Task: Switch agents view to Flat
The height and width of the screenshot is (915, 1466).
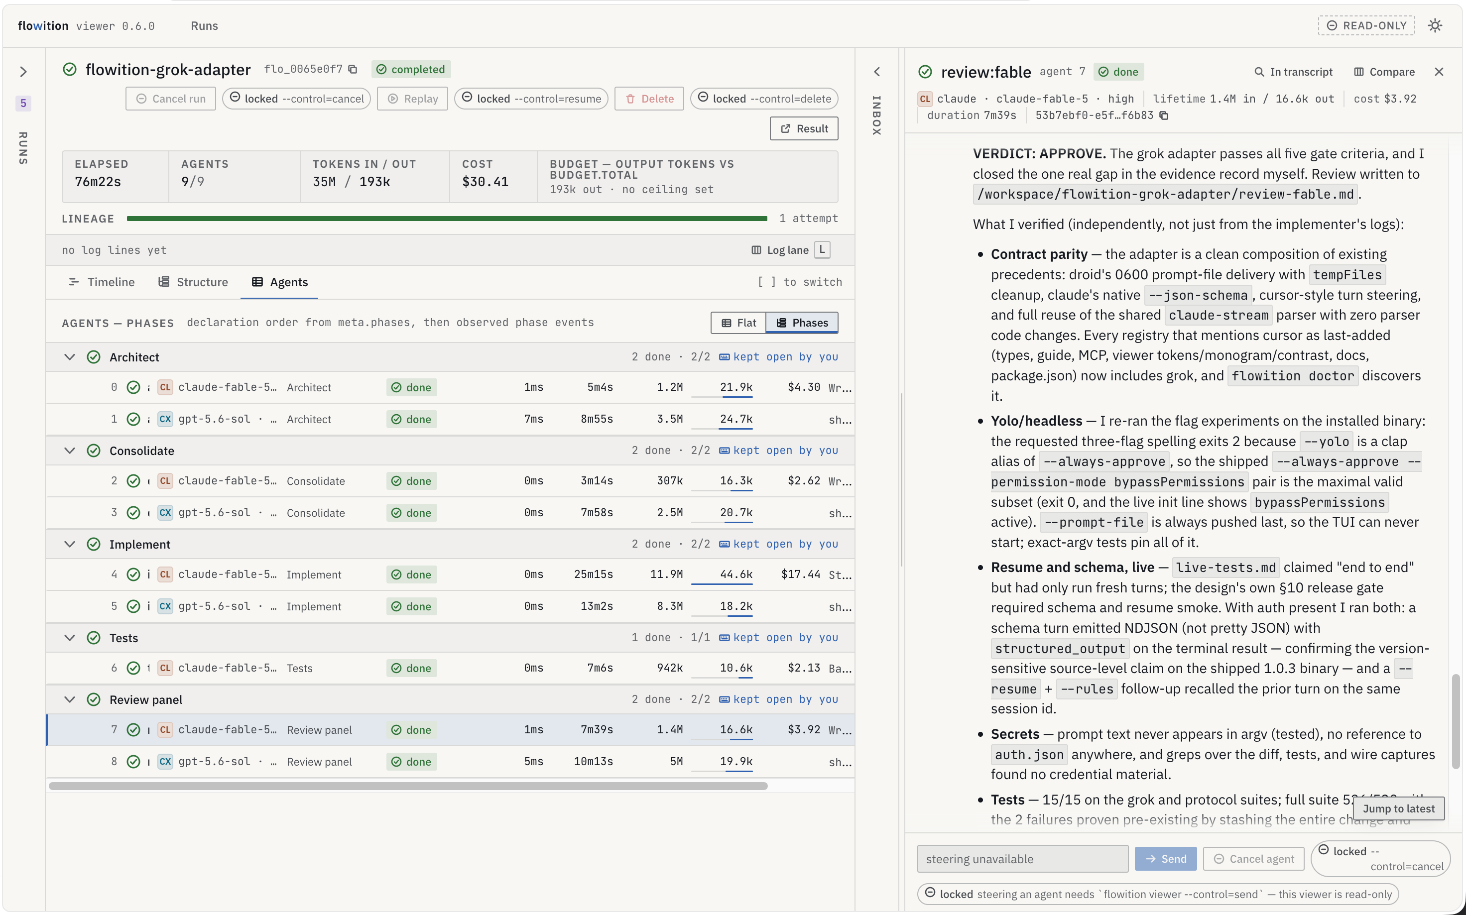Action: (738, 323)
